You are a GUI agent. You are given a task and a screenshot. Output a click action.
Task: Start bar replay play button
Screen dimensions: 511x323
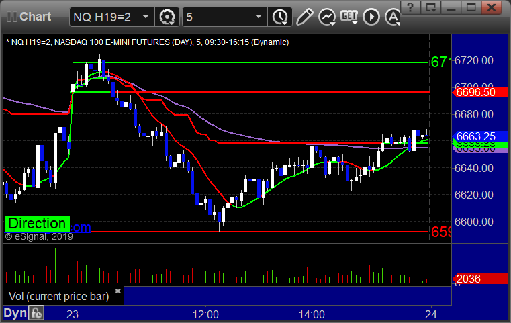371,17
